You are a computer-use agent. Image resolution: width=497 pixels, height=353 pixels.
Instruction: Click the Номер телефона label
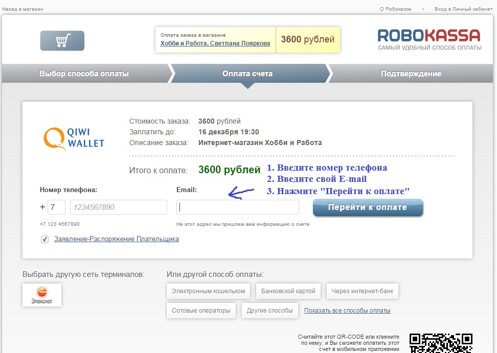(x=69, y=190)
